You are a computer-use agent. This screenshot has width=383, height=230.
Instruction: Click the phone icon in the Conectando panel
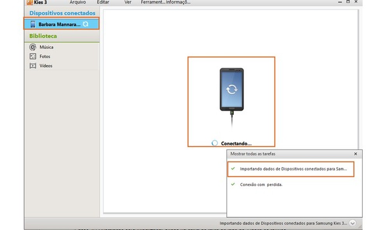click(231, 89)
